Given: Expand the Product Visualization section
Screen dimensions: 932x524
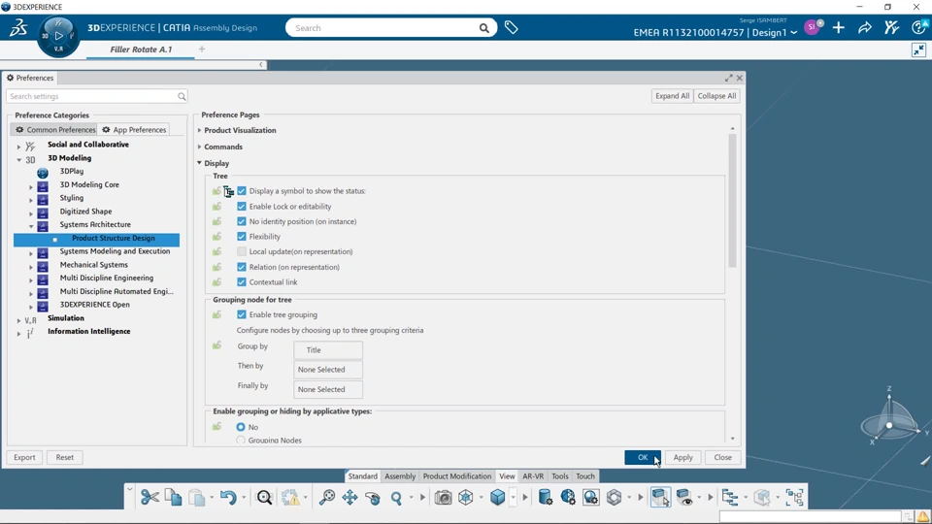Looking at the screenshot, I should click(200, 130).
